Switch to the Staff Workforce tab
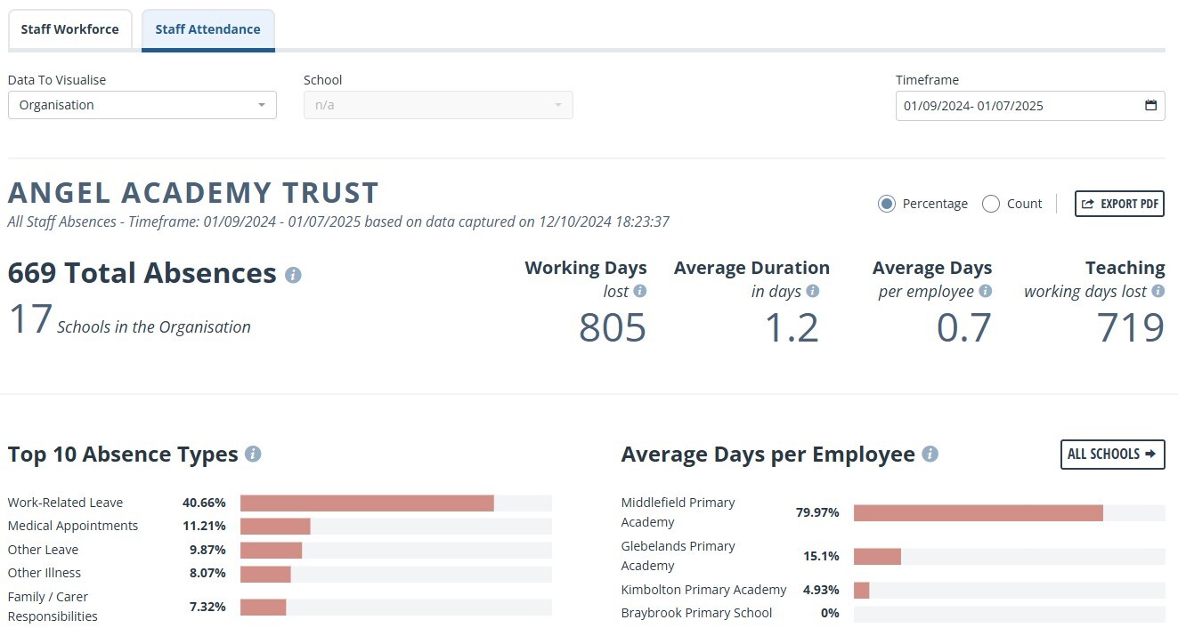 (x=69, y=29)
